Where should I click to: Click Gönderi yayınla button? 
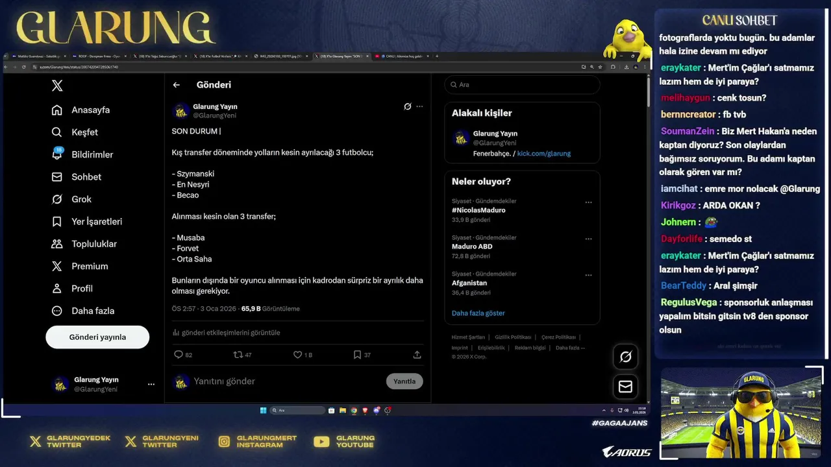(97, 337)
